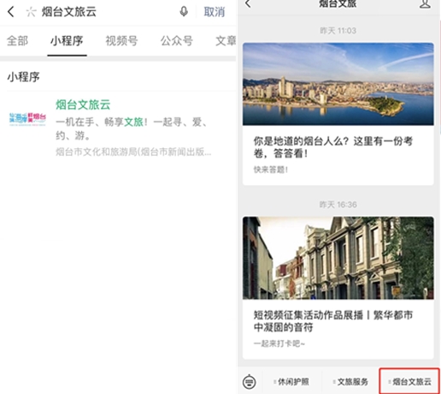The width and height of the screenshot is (441, 394).
Task: Open the historic buildings article image
Action: (338, 258)
